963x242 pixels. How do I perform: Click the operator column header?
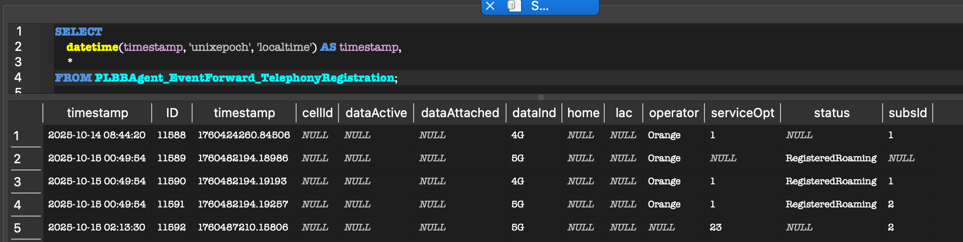673,113
